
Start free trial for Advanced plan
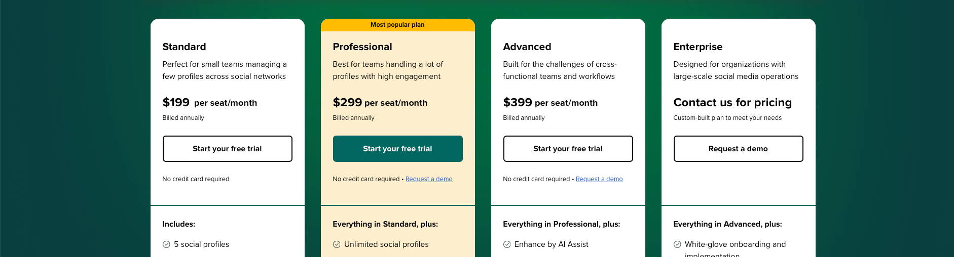click(568, 149)
